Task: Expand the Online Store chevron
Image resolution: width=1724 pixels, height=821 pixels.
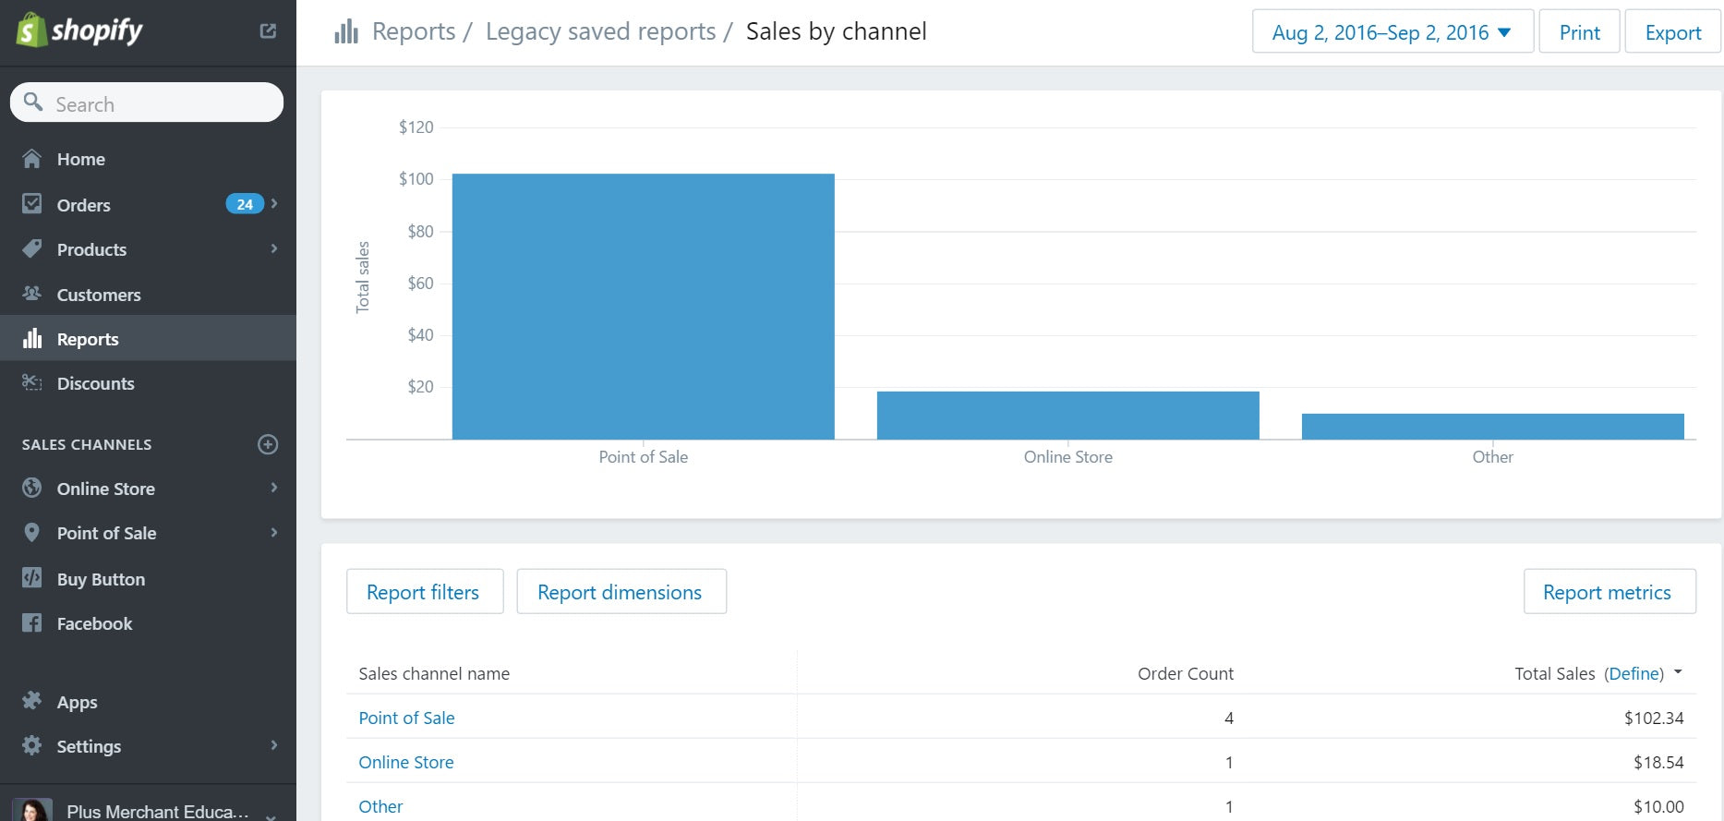Action: pos(274,488)
